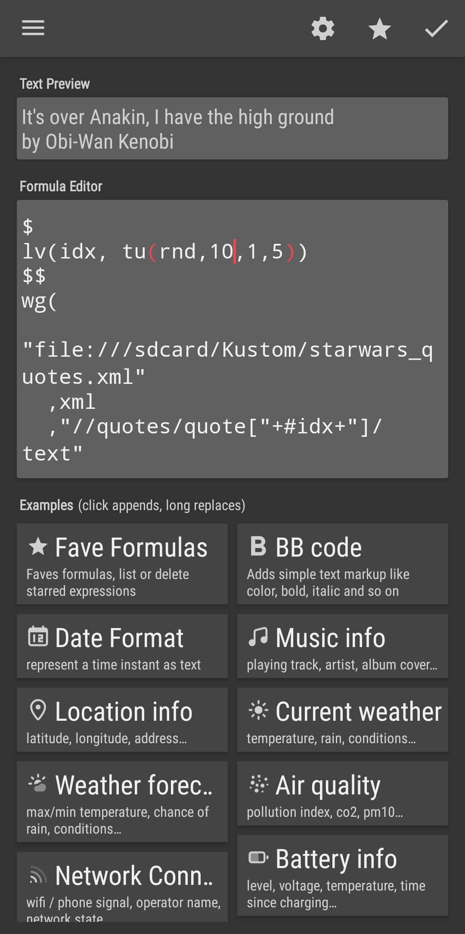Append the Network Connection example
The image size is (465, 934).
122,887
